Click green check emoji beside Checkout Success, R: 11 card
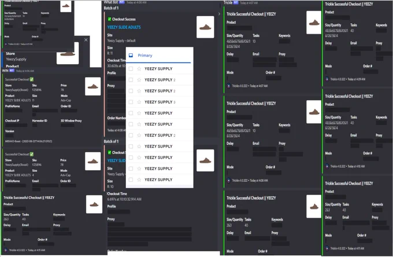 [x=109, y=19]
